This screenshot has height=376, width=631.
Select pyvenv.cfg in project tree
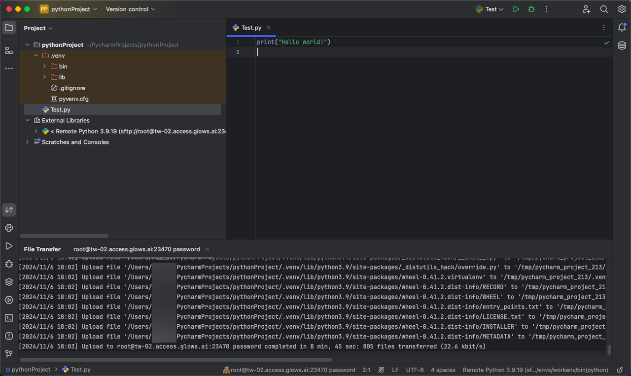coord(73,99)
